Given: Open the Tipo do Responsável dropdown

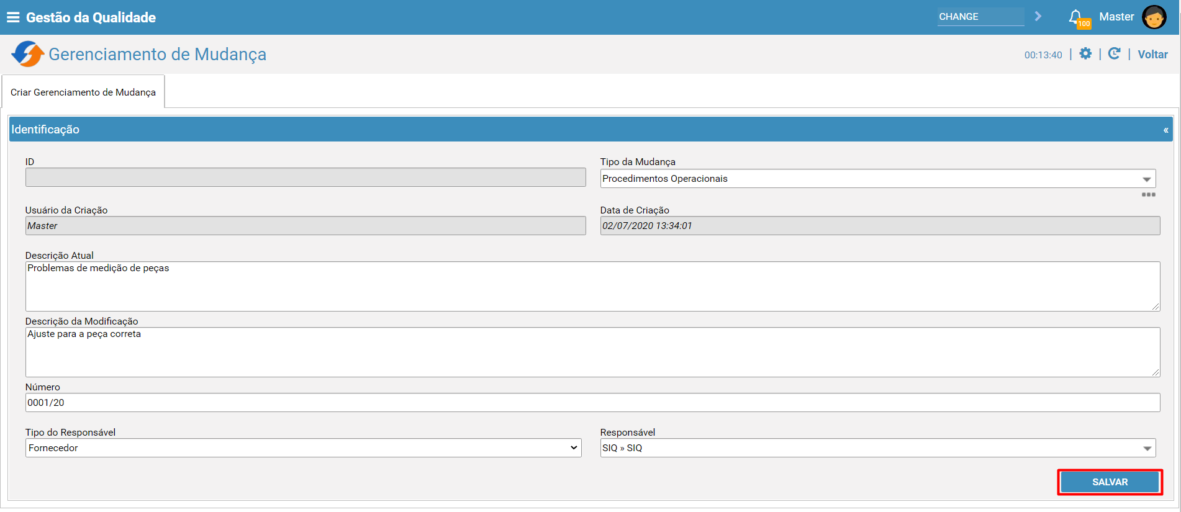Looking at the screenshot, I should [304, 448].
